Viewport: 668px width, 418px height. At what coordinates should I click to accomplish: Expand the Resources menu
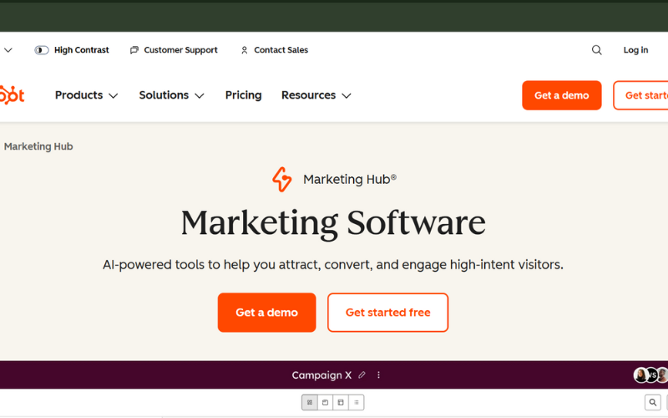(316, 95)
